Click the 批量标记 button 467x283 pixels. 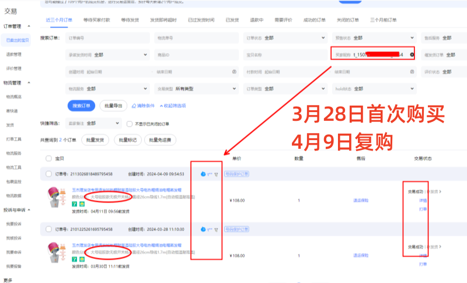pyautogui.click(x=127, y=140)
